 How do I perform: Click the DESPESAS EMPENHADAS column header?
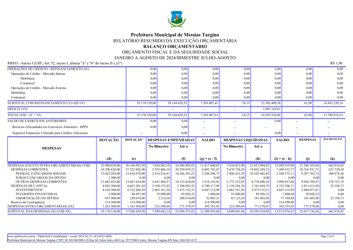tap(171, 140)
